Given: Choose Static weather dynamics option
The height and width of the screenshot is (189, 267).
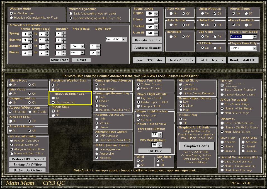Looking at the screenshot, I should (x=71, y=13).
